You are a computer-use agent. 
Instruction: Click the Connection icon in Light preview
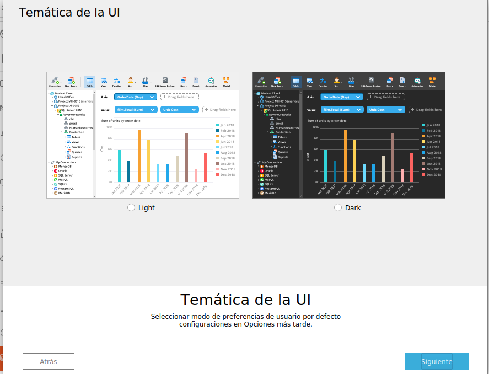pos(55,82)
